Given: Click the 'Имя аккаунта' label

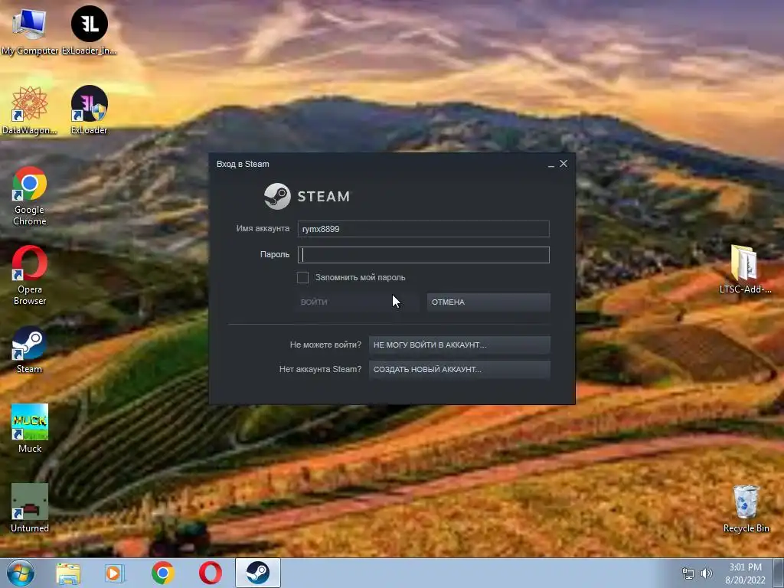Looking at the screenshot, I should pyautogui.click(x=263, y=228).
